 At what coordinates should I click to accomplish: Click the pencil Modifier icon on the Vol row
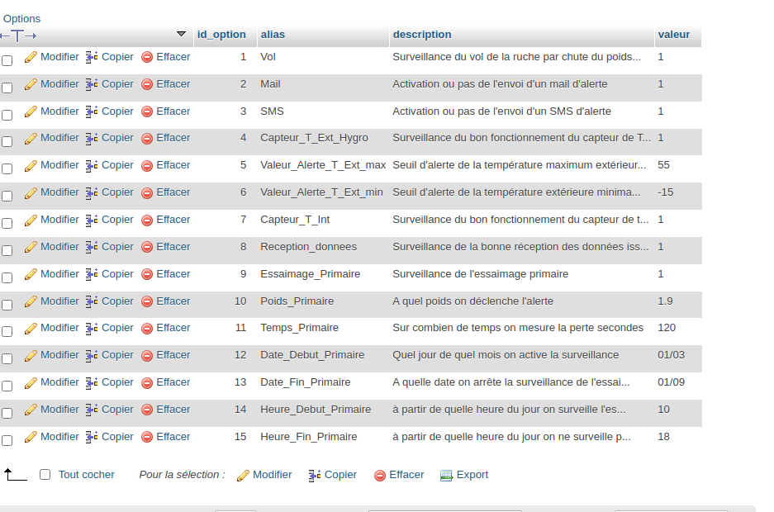[31, 57]
